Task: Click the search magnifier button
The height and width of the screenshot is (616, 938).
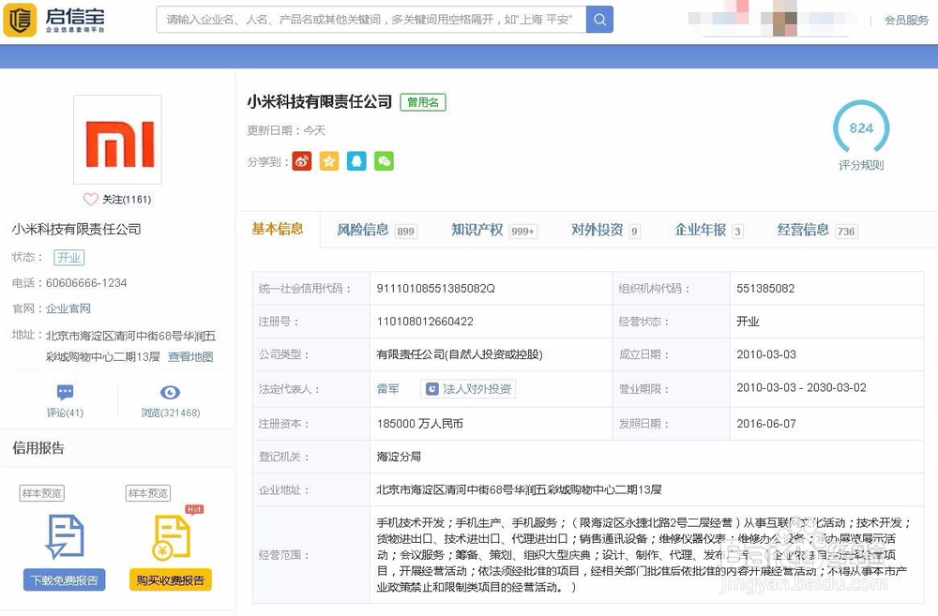Action: pyautogui.click(x=599, y=20)
